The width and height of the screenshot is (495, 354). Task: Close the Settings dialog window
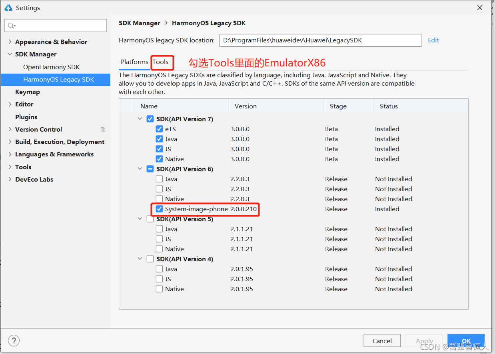click(480, 8)
